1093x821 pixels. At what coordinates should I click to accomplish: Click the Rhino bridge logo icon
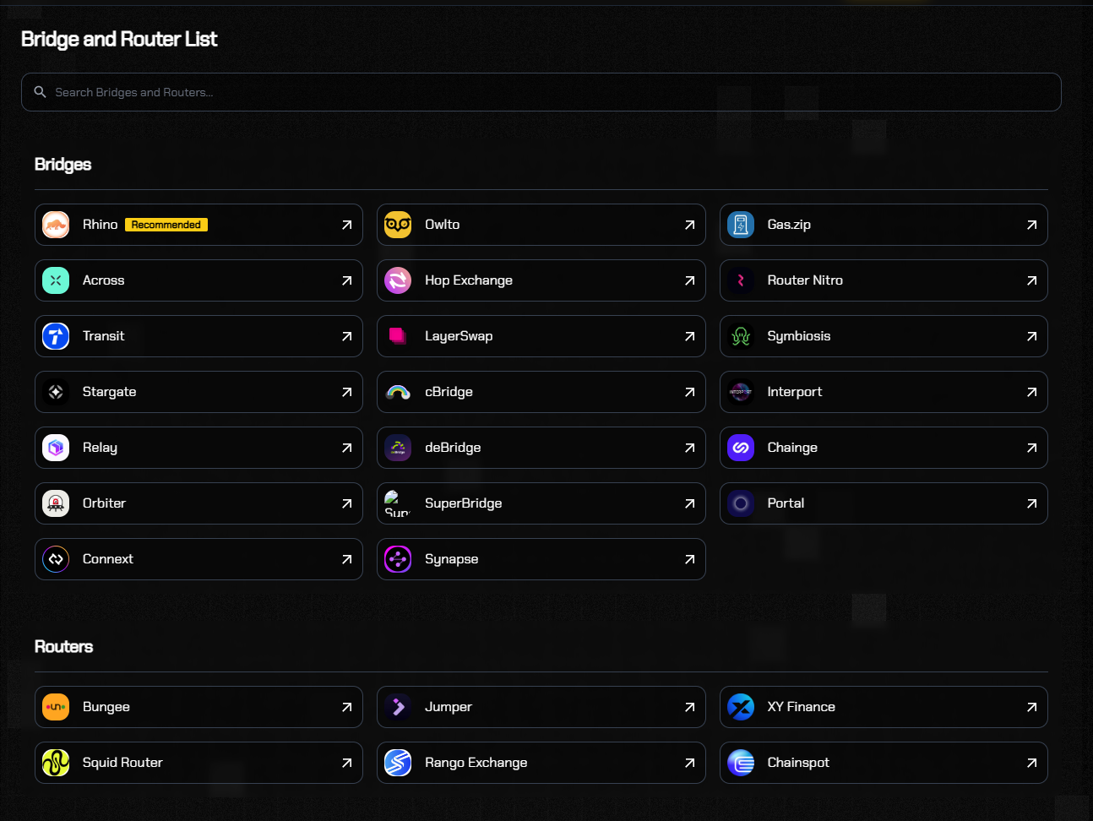[56, 225]
